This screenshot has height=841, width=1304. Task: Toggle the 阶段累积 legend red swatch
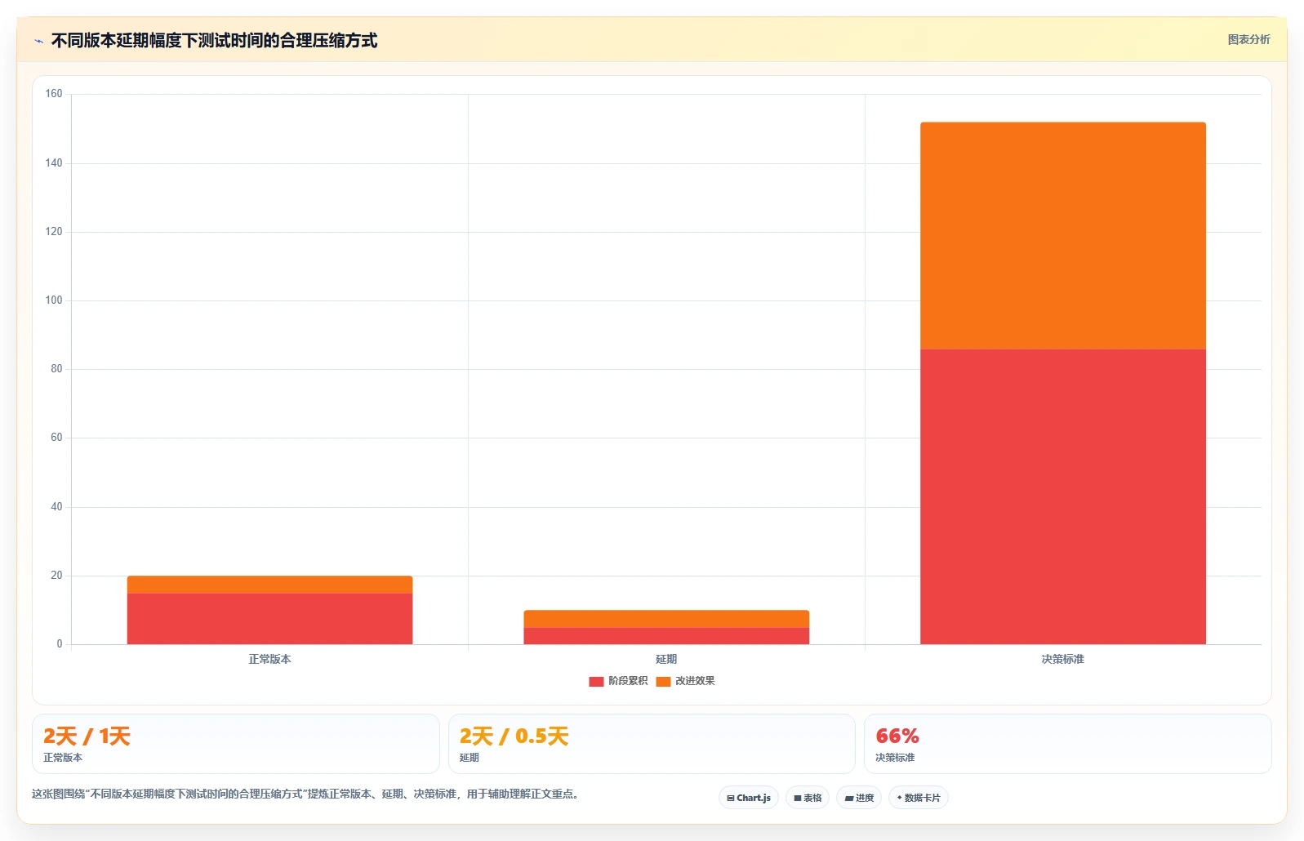click(596, 681)
